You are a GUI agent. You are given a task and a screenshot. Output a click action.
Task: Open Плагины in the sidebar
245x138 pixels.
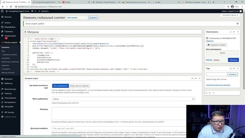tap(8, 94)
